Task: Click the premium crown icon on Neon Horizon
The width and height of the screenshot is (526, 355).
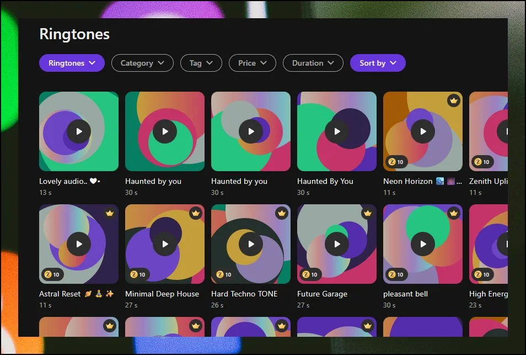Action: click(453, 100)
